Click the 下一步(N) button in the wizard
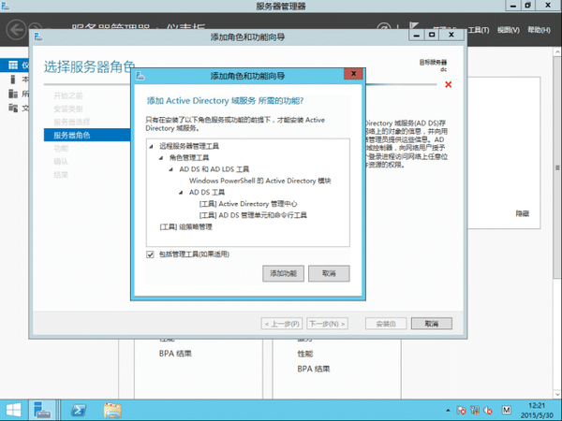The width and height of the screenshot is (562, 421). click(327, 324)
